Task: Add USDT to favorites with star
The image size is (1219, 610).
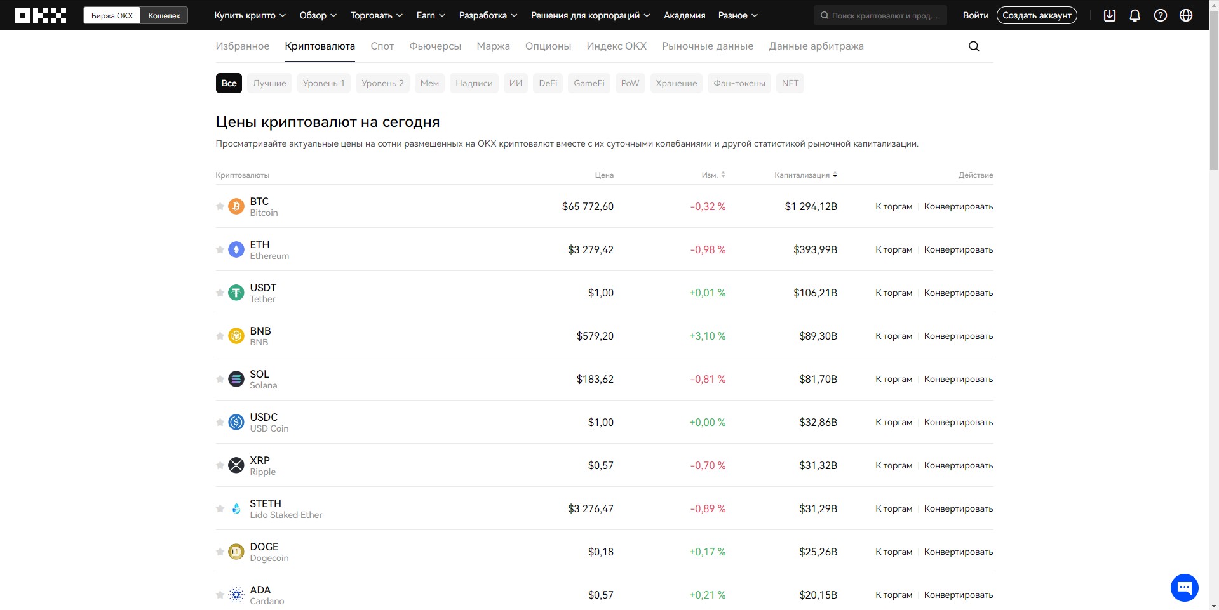Action: point(220,293)
